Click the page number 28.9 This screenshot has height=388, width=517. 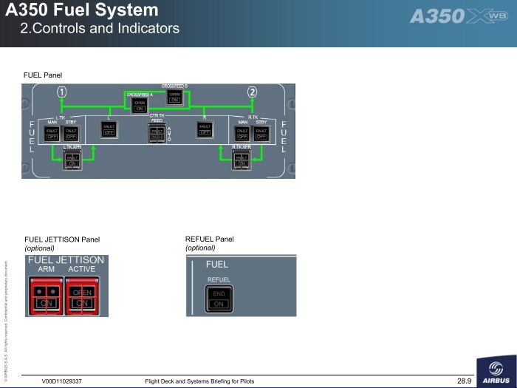465,381
